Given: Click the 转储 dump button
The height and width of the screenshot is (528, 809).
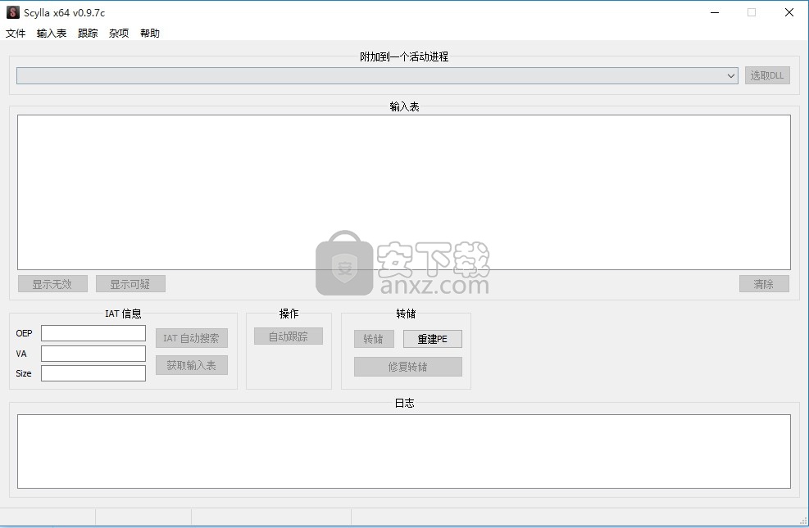Looking at the screenshot, I should click(374, 339).
